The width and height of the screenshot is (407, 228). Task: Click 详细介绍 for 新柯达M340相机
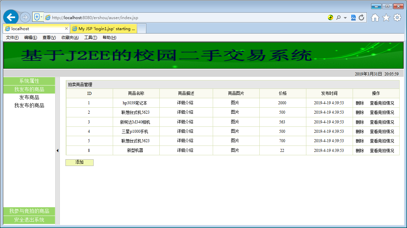[x=185, y=122]
